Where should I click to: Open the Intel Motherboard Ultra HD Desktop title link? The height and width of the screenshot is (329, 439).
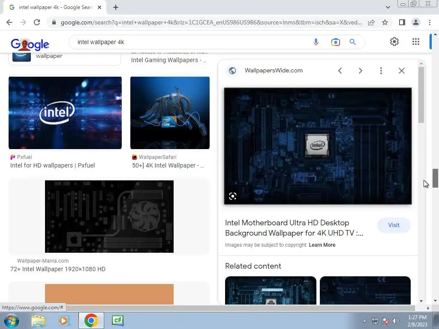294,228
